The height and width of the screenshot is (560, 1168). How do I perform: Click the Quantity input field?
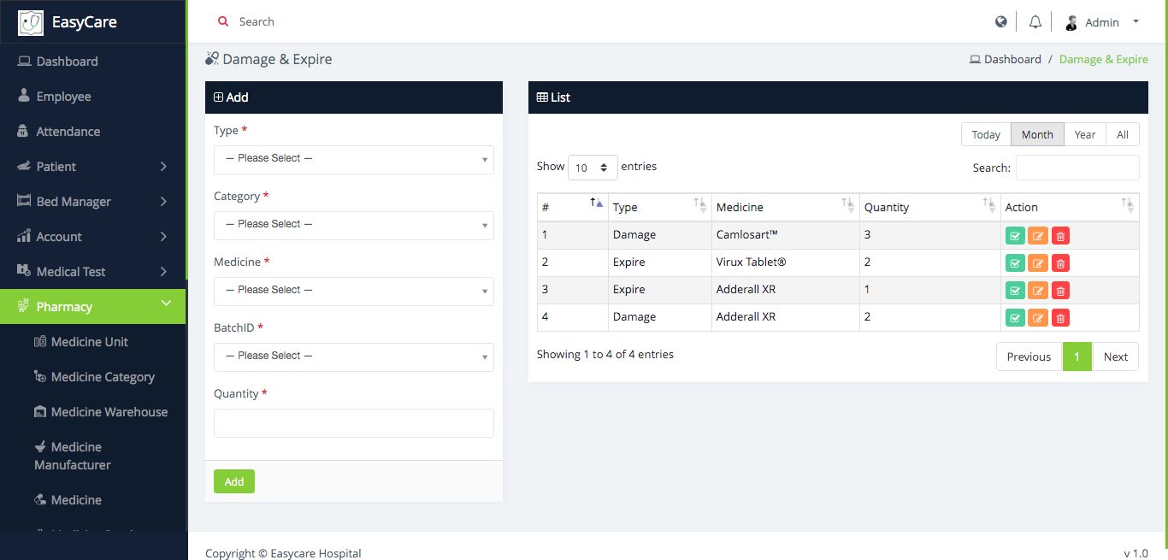coord(353,423)
